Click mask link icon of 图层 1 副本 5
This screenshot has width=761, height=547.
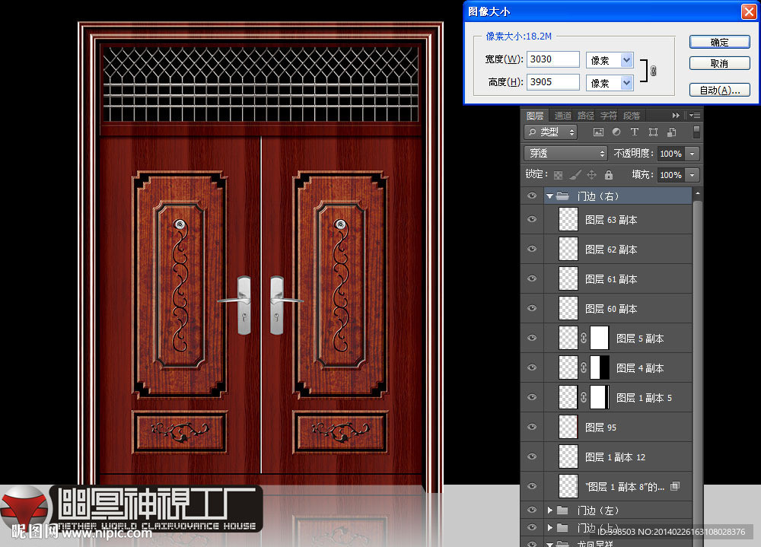(584, 398)
